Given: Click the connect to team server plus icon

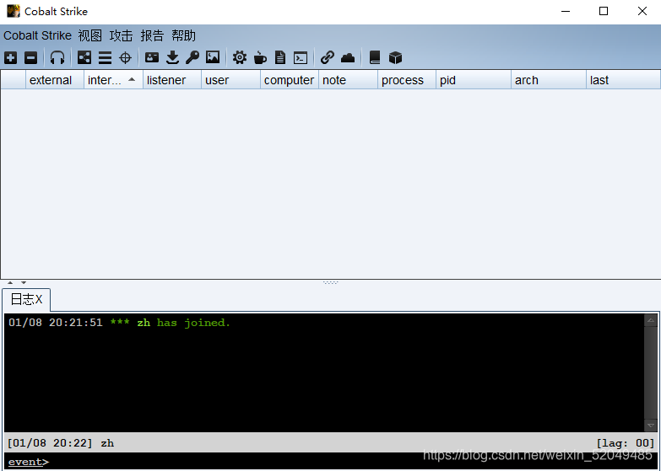Looking at the screenshot, I should [x=10, y=57].
